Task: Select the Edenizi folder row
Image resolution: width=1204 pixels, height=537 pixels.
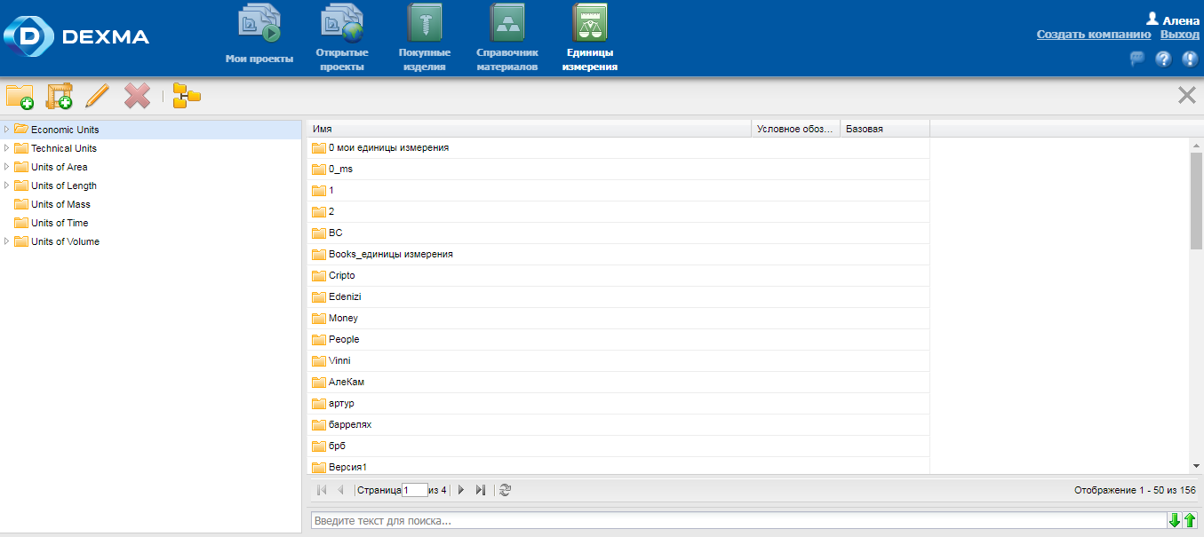Action: pyautogui.click(x=618, y=296)
